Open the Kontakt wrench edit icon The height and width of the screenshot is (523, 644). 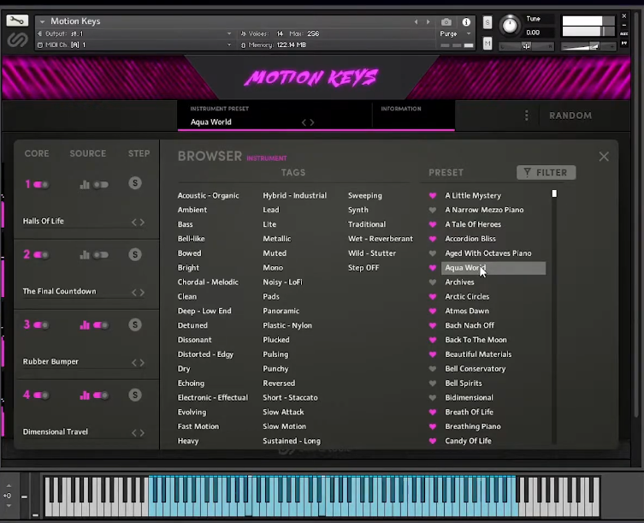[x=17, y=21]
